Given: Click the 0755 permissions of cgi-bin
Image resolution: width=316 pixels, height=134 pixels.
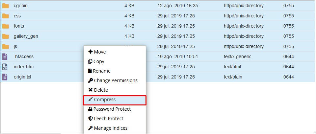Looking at the screenshot, I should [288, 6].
